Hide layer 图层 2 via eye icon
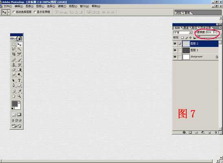 [175, 44]
